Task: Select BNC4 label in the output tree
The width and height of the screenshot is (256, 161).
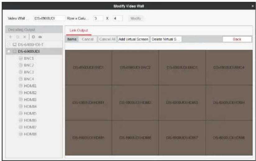Action: pyautogui.click(x=29, y=79)
